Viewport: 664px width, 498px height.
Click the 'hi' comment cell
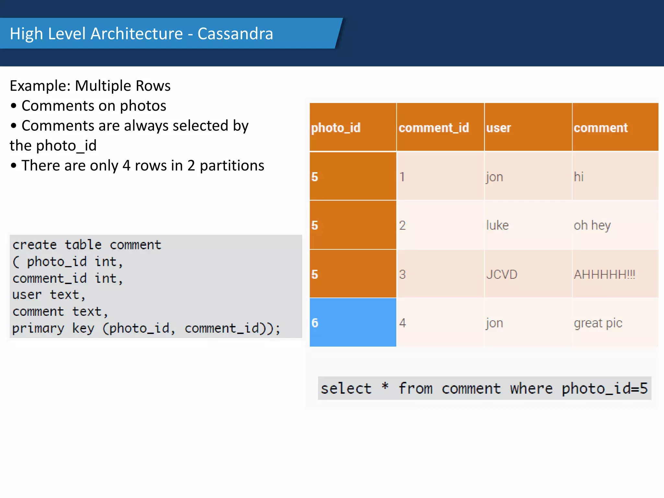pos(579,177)
